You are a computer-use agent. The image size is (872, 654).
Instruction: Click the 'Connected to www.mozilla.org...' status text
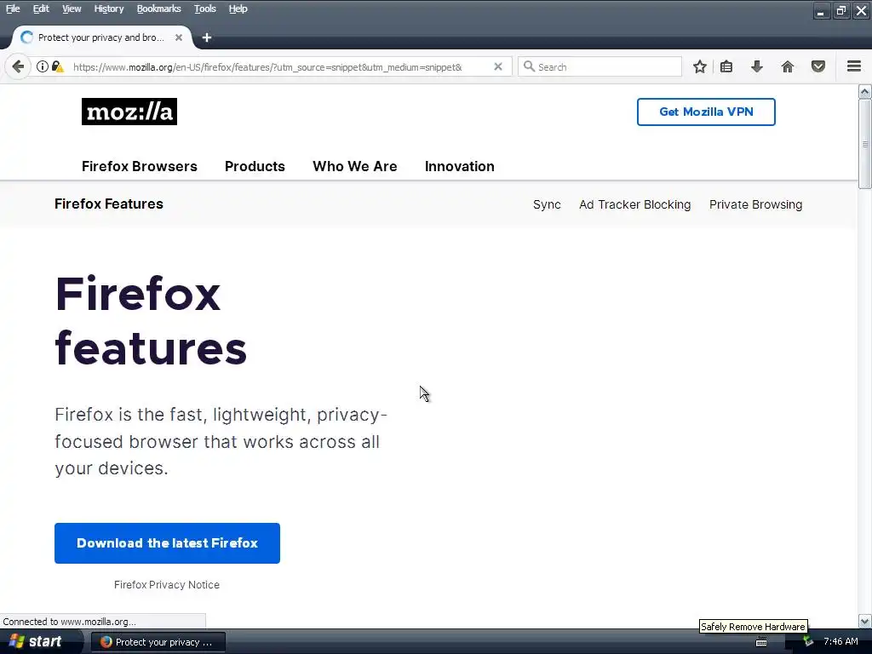[69, 621]
